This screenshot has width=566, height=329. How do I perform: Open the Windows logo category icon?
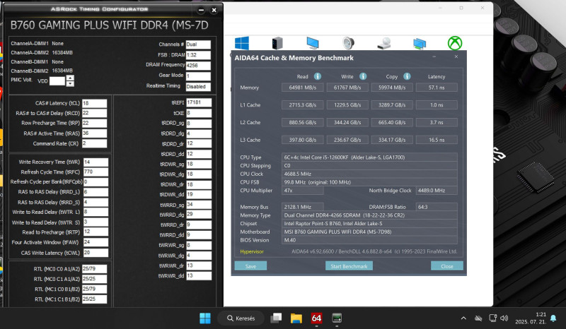tap(241, 43)
